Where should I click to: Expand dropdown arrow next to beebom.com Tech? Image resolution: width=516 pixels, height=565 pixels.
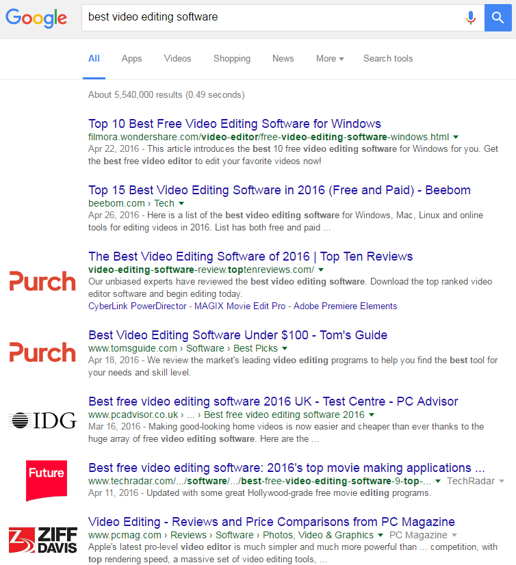181,204
